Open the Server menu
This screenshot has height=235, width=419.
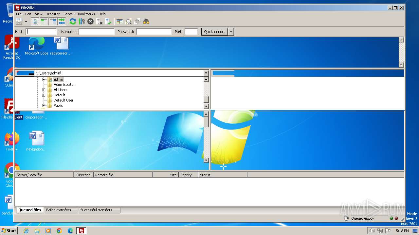(69, 14)
